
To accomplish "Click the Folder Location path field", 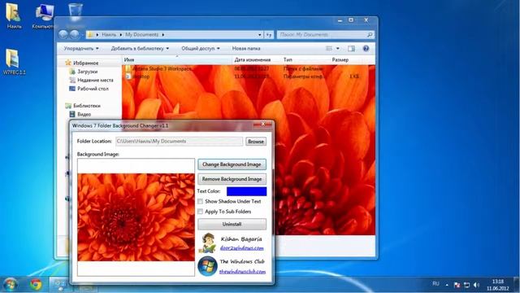I will pos(179,141).
